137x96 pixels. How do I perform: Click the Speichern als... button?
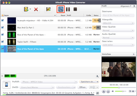tap(88, 82)
